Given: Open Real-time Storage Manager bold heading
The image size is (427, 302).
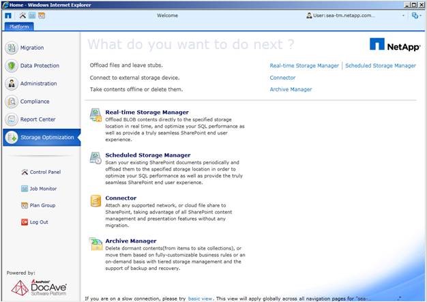Looking at the screenshot, I should click(x=147, y=112).
